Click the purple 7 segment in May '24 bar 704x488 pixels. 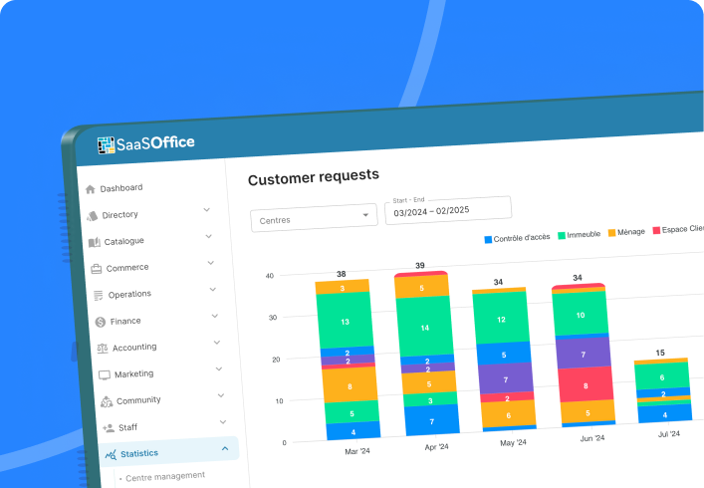505,379
